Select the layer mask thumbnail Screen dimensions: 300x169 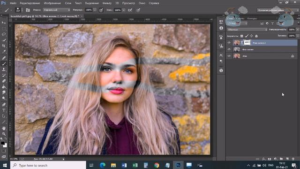pos(247,43)
